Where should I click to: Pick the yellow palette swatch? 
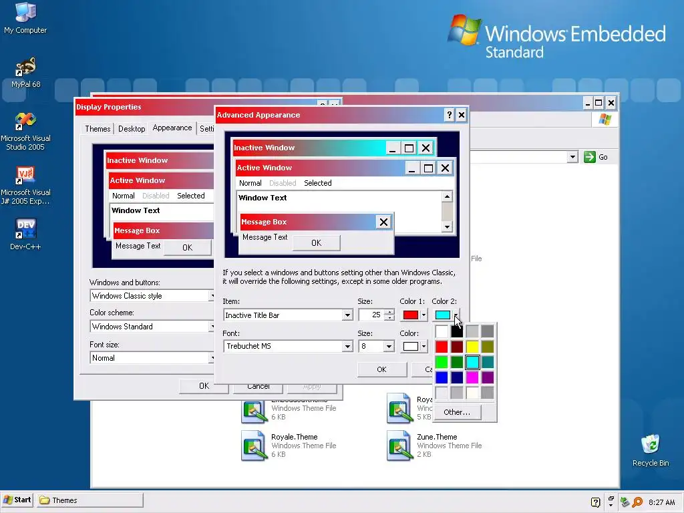point(472,347)
